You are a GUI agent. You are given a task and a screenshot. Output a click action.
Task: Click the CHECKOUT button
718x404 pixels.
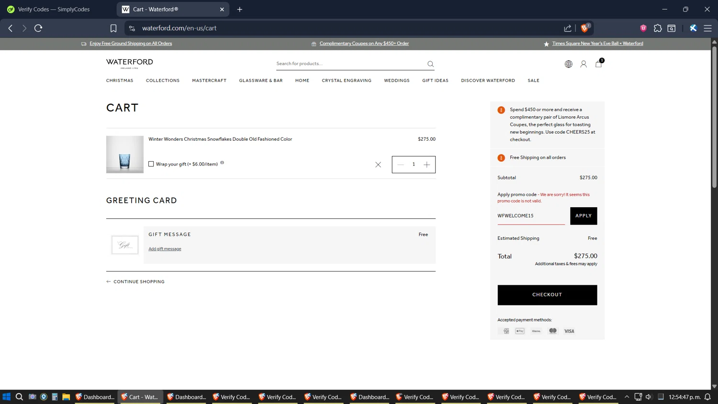point(547,295)
